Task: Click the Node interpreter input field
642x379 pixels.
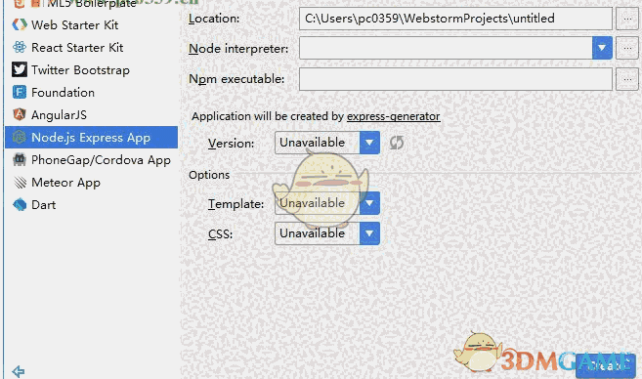Action: pos(446,48)
